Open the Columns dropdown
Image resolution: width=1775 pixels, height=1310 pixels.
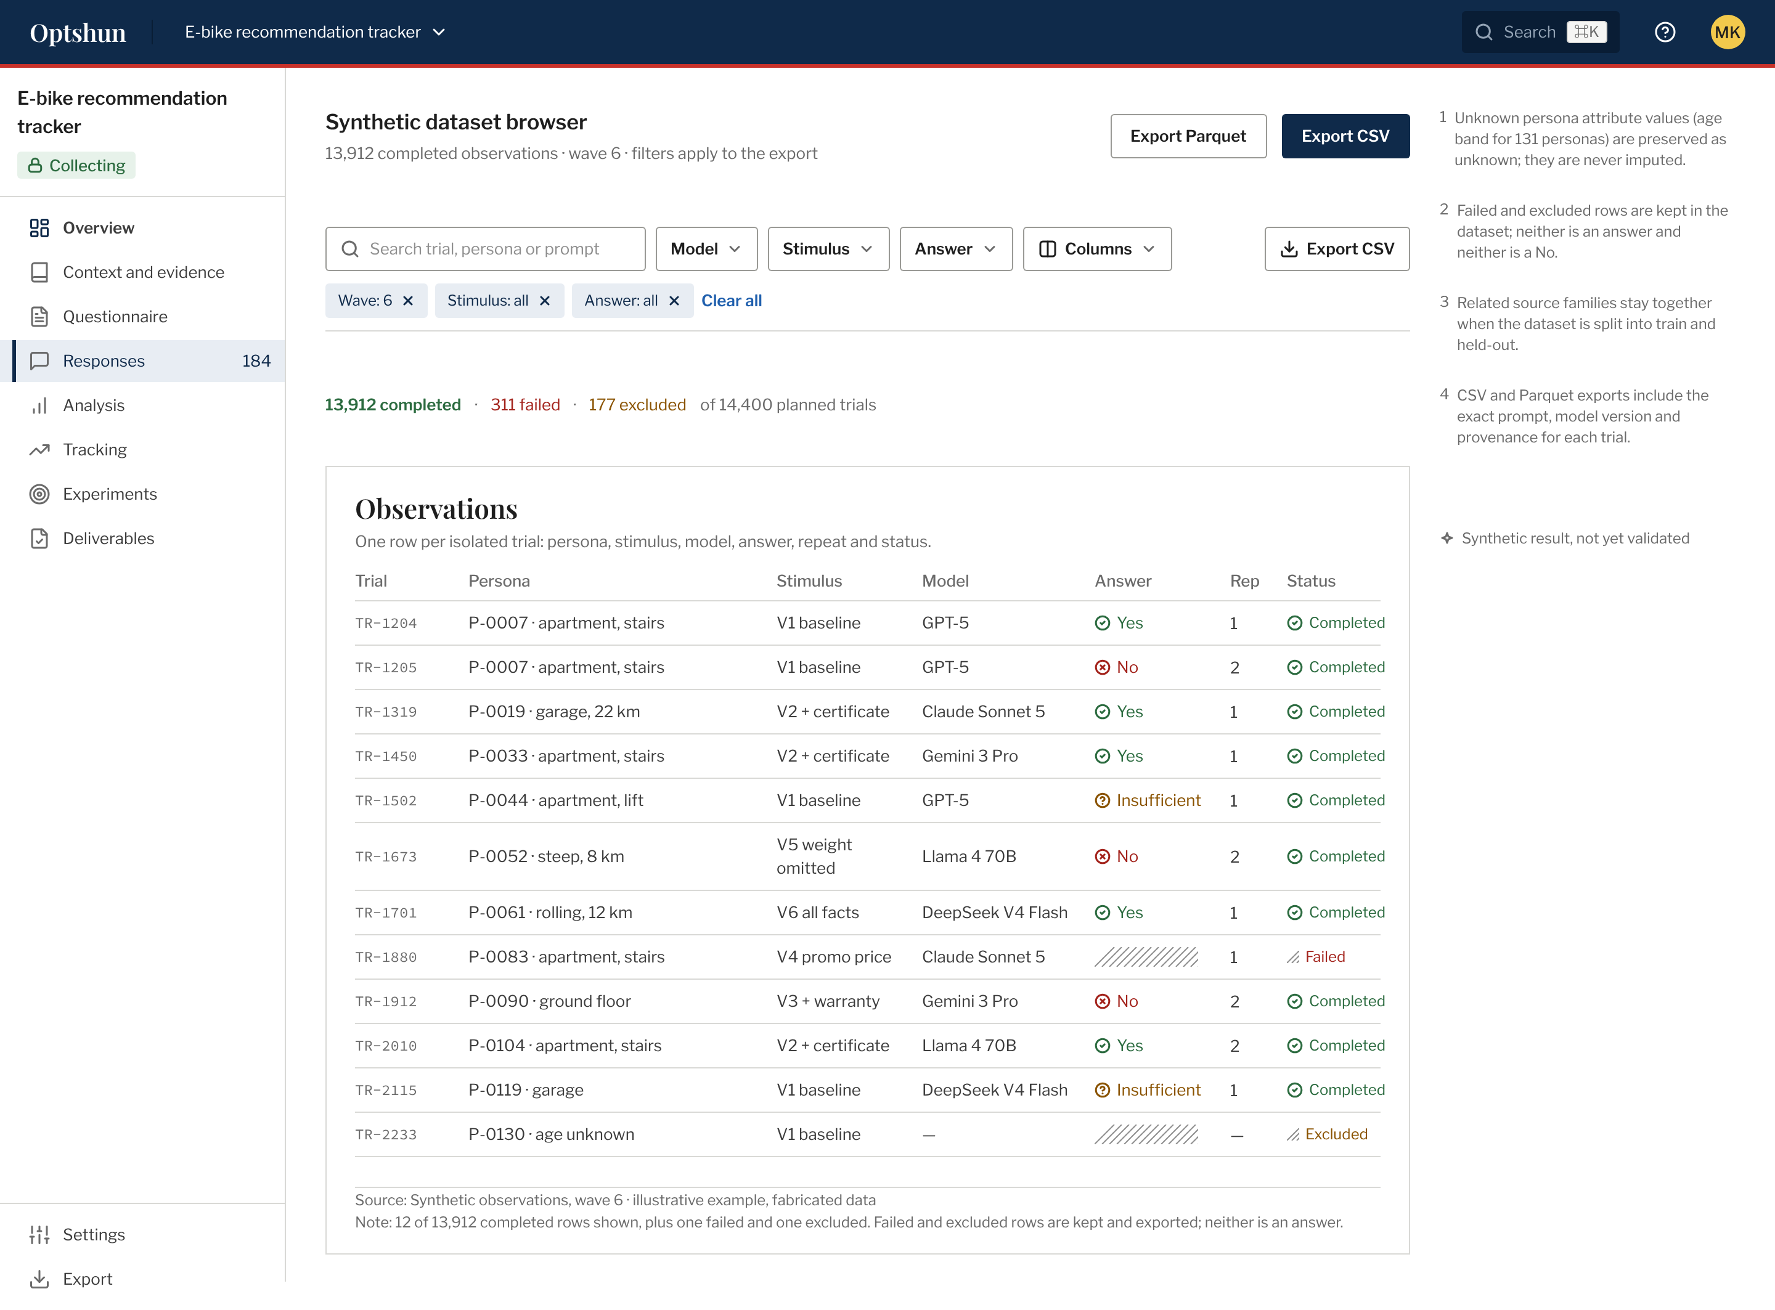click(1097, 249)
